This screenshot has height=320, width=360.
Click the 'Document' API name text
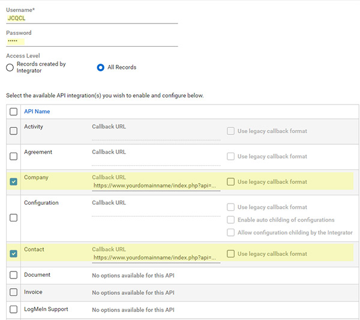point(37,275)
